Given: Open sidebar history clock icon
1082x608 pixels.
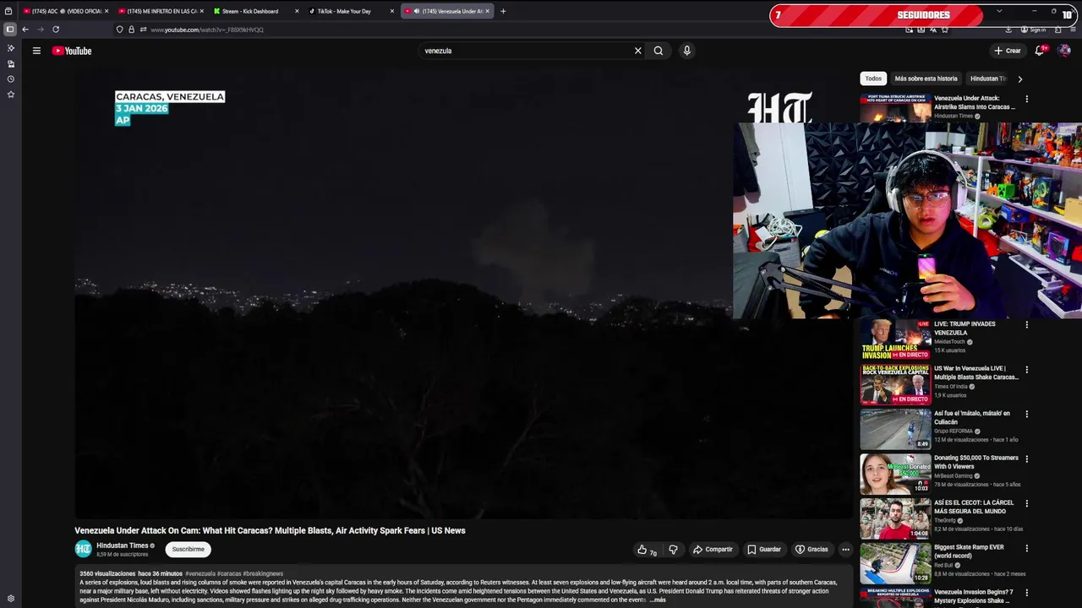Looking at the screenshot, I should click(10, 79).
